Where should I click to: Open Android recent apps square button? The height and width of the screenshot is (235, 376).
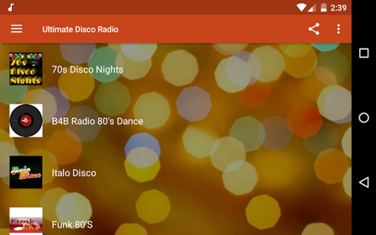tap(364, 53)
